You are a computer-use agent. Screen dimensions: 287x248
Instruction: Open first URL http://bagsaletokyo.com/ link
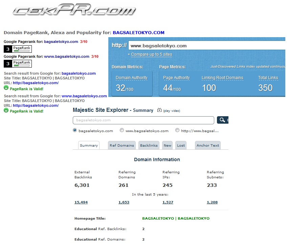(x=36, y=83)
